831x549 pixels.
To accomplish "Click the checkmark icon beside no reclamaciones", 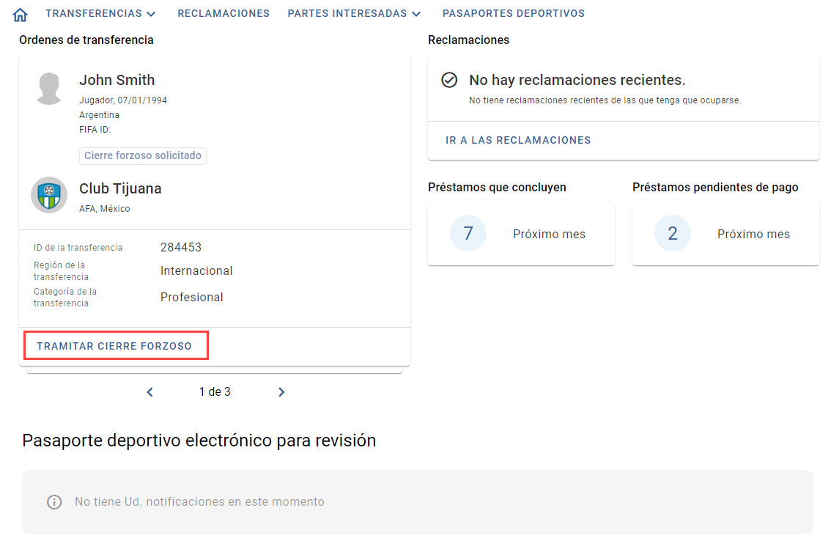I will (449, 80).
